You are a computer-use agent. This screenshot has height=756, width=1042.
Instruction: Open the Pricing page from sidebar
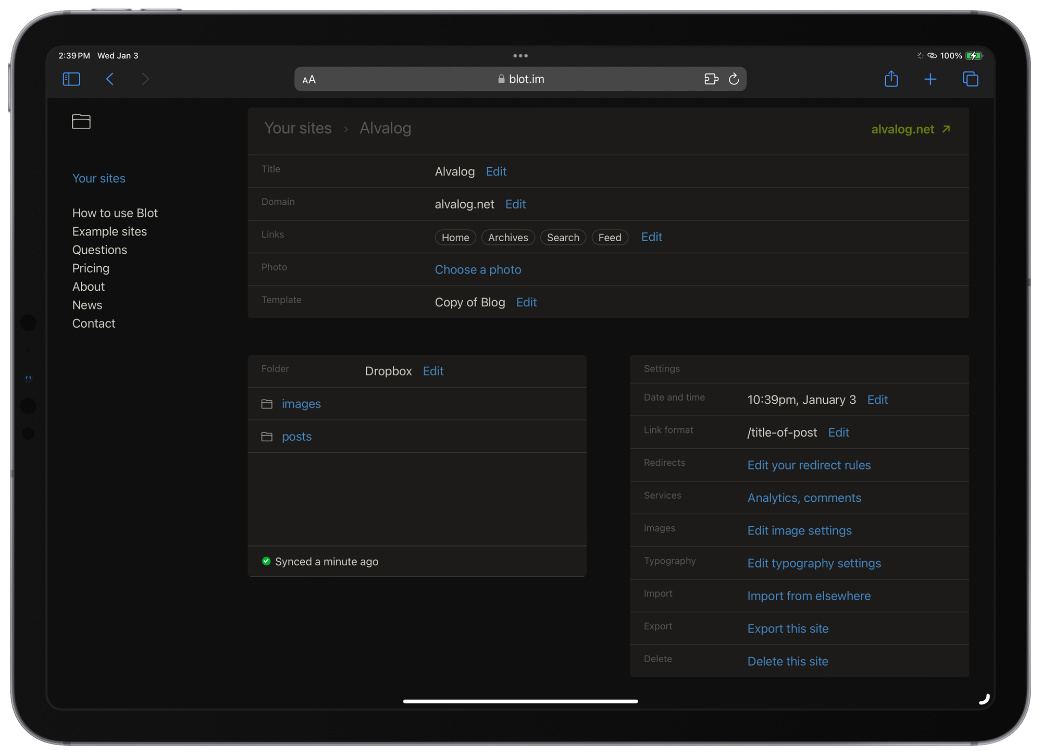click(91, 268)
